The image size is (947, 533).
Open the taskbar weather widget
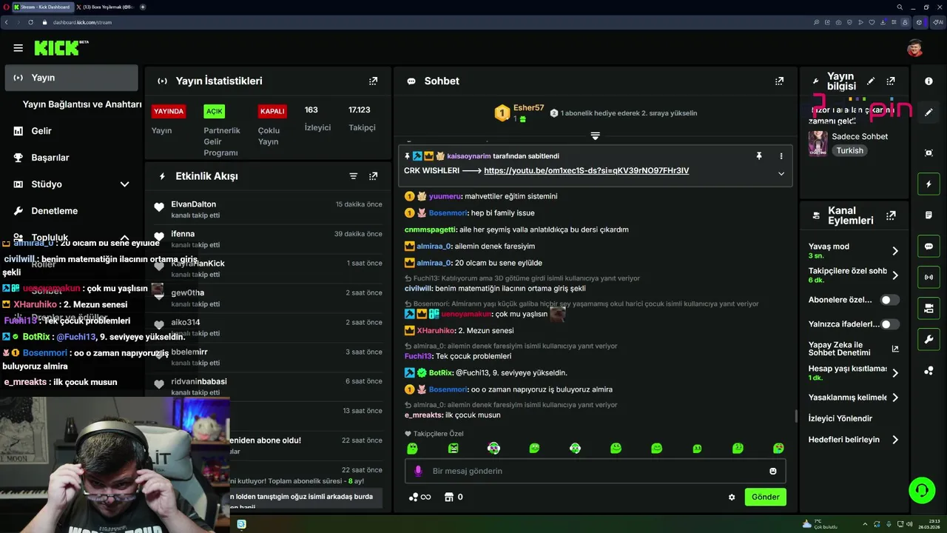coord(820,524)
